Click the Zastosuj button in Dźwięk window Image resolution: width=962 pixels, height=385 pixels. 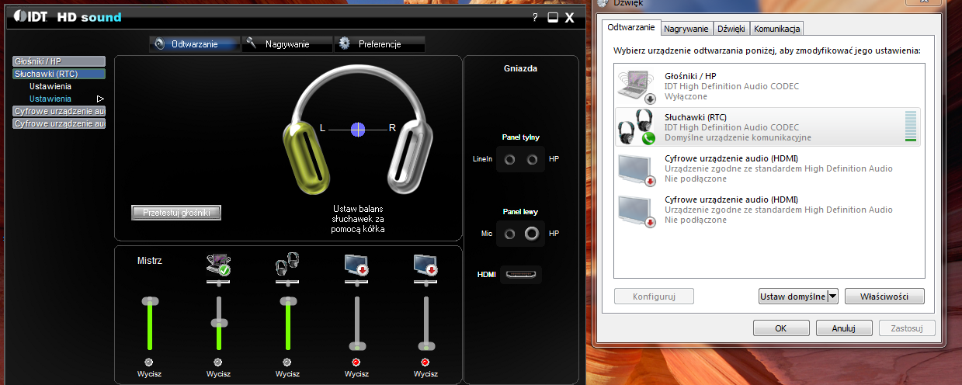907,328
